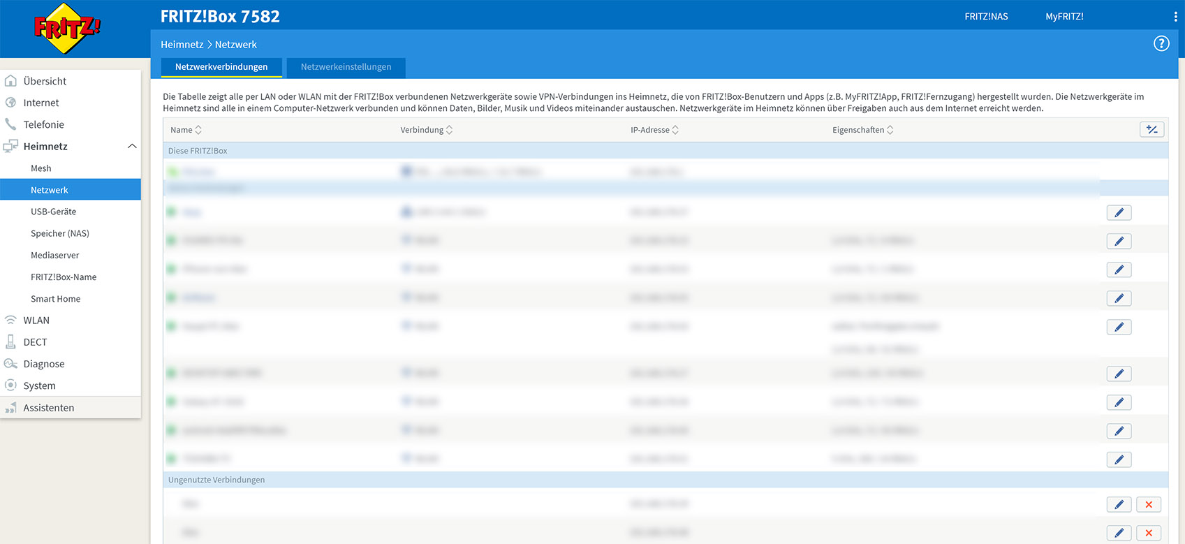
Task: Click Heimnetz in breadcrumb
Action: coord(182,44)
